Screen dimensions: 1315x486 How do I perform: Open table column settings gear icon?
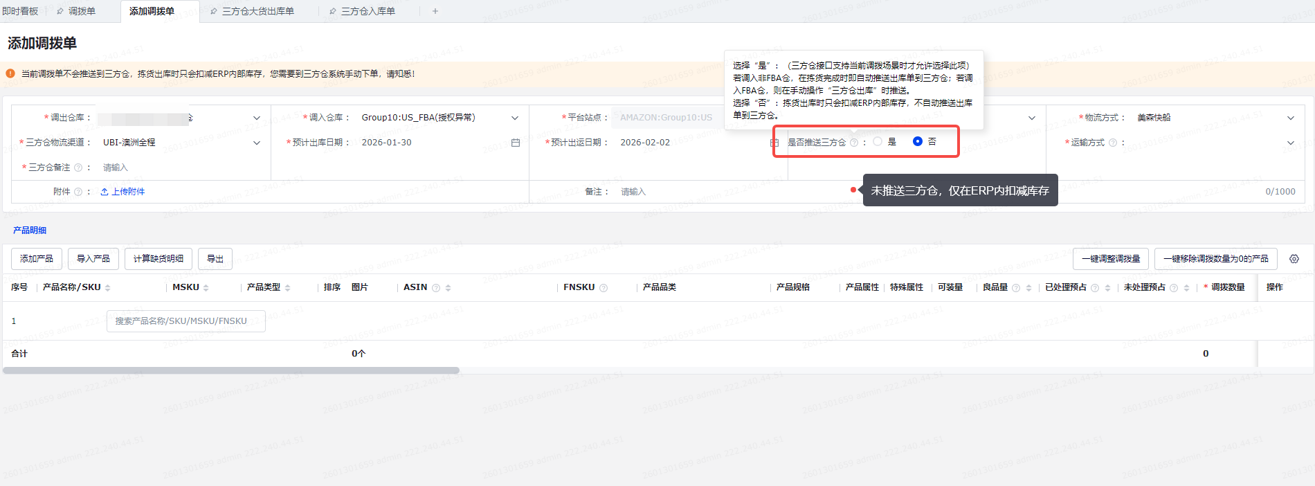coord(1294,259)
